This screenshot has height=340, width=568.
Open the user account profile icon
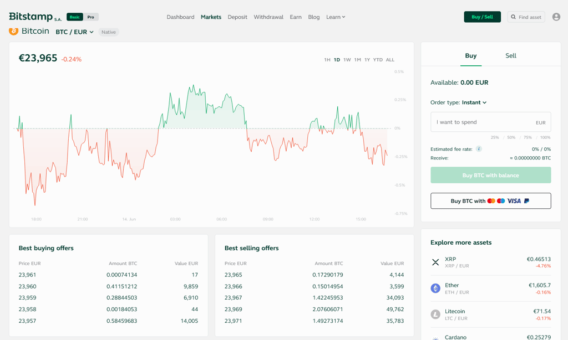pyautogui.click(x=556, y=17)
